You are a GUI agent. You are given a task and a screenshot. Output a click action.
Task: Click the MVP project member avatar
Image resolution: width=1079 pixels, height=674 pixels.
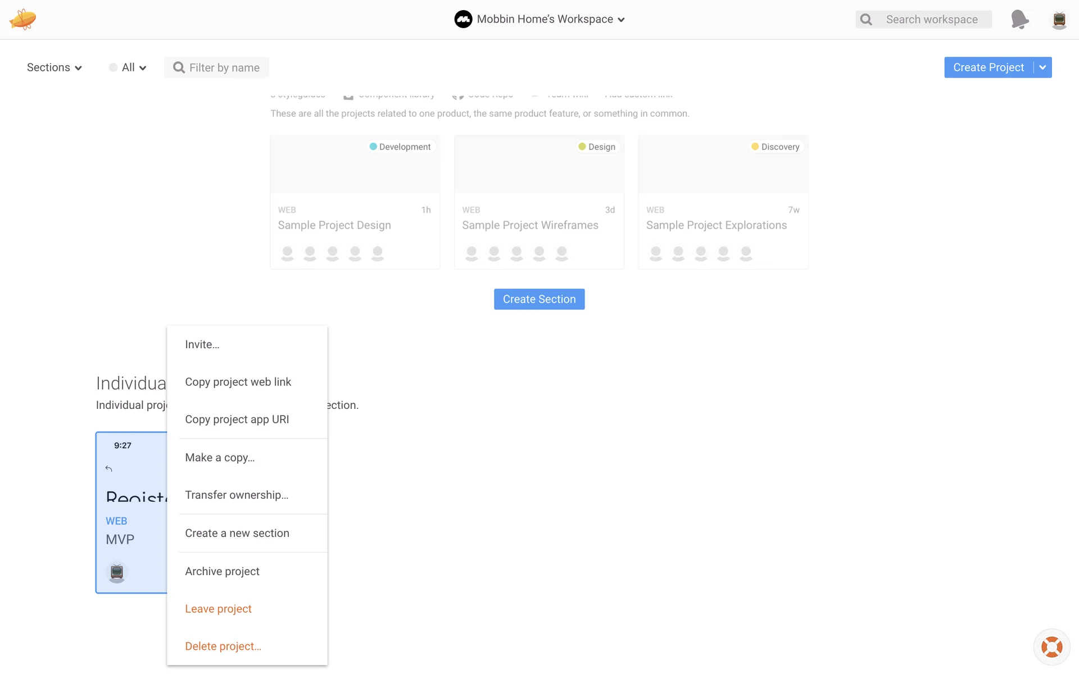pyautogui.click(x=117, y=572)
